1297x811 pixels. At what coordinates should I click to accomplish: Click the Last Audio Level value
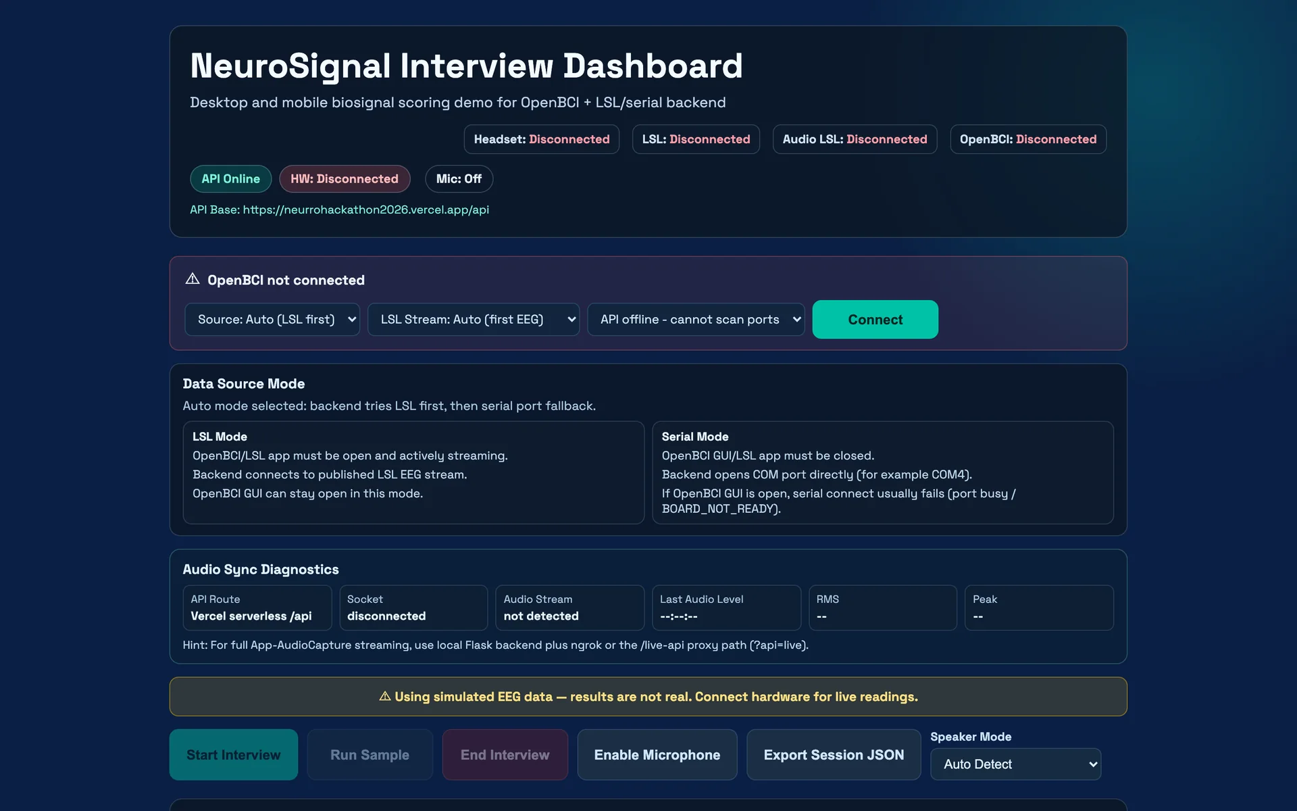point(679,617)
